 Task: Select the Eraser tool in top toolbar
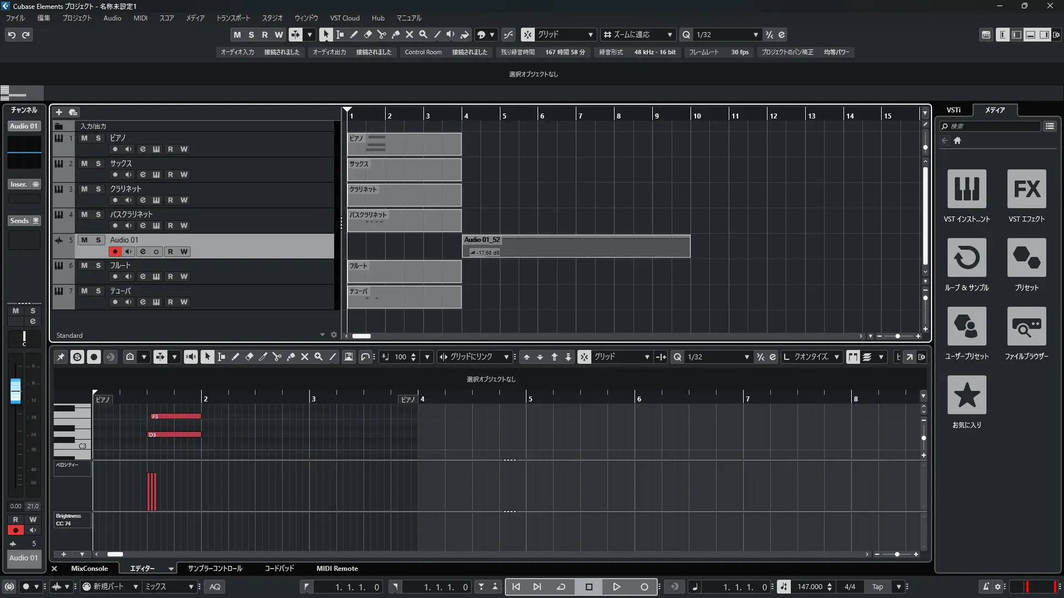(368, 34)
